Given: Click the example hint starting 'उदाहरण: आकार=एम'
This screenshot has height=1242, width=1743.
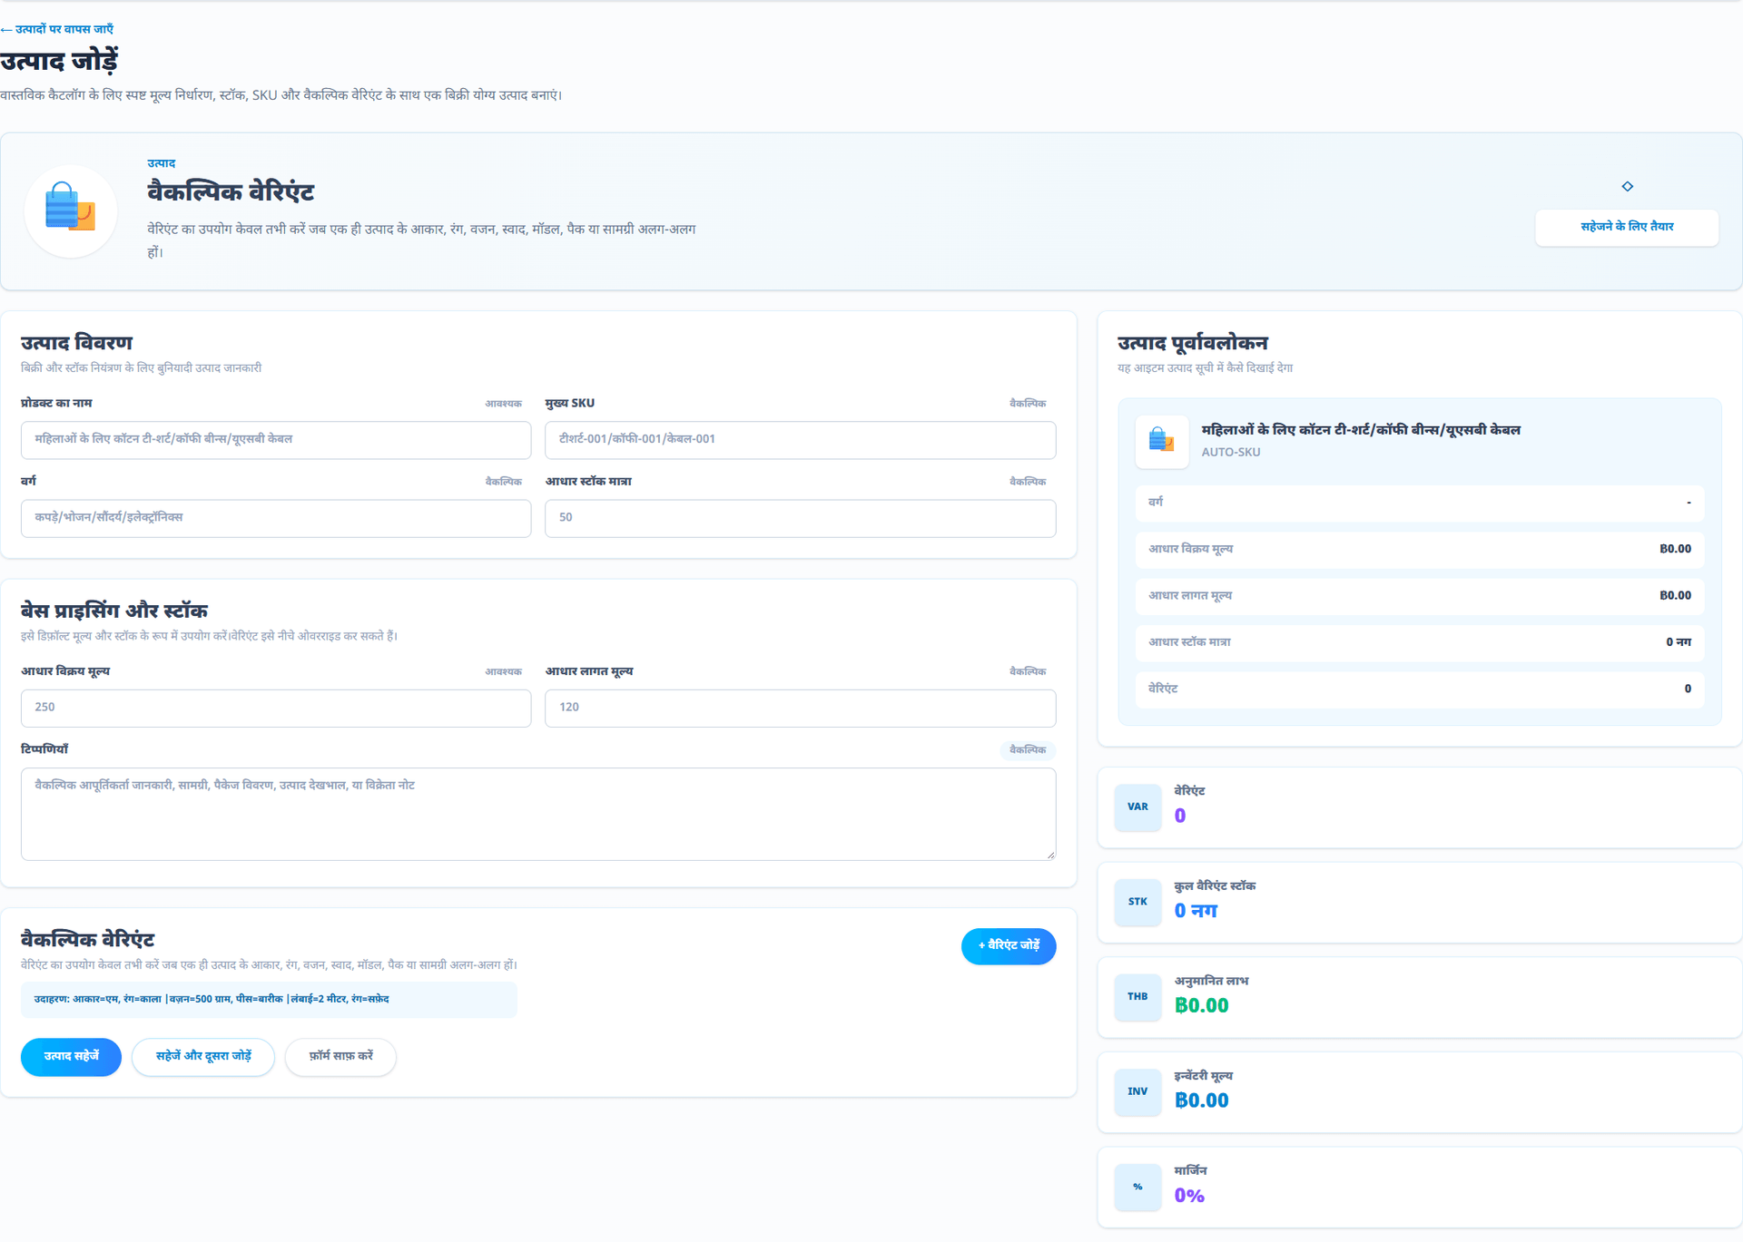Looking at the screenshot, I should point(269,999).
